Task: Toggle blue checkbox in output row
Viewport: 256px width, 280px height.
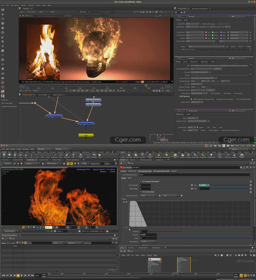Action: (x=221, y=38)
